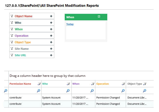Click the funnel icon beside Operation filter
The width and height of the screenshot is (159, 112).
click(12, 36)
